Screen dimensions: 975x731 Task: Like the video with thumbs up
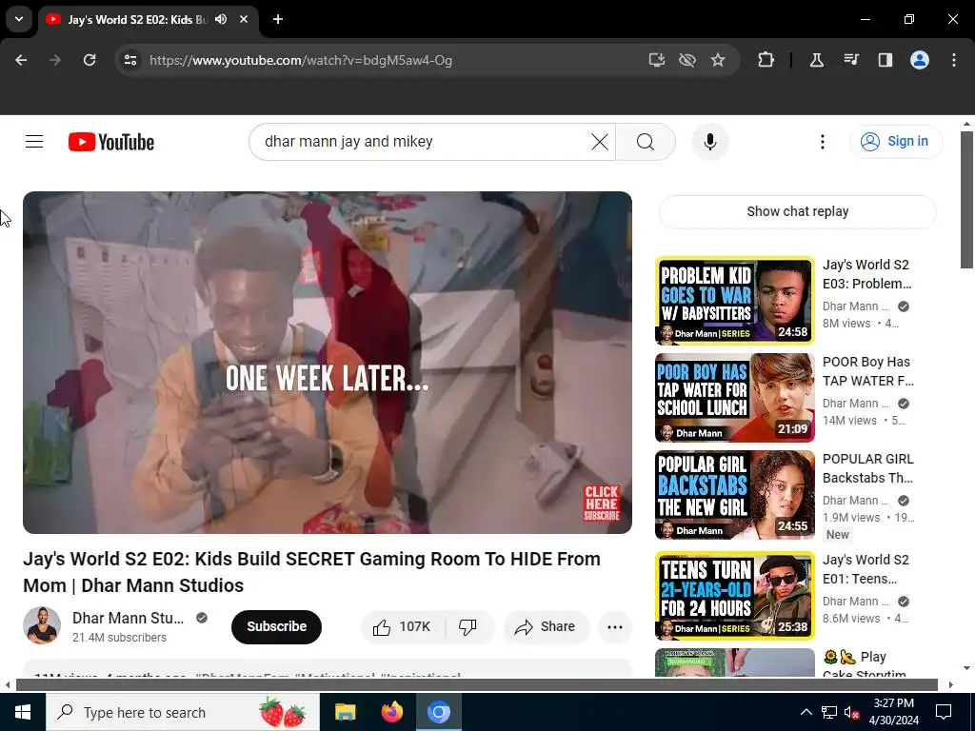pos(403,626)
